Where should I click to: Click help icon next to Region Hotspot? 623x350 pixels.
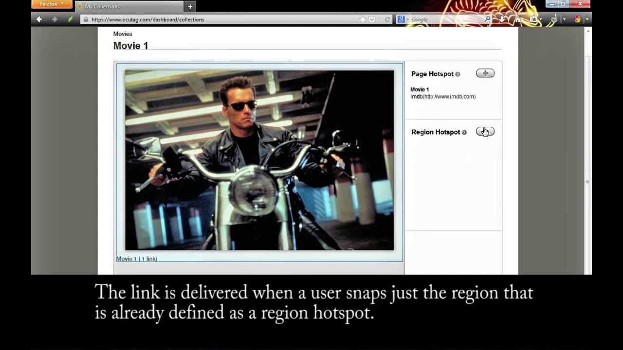click(464, 132)
